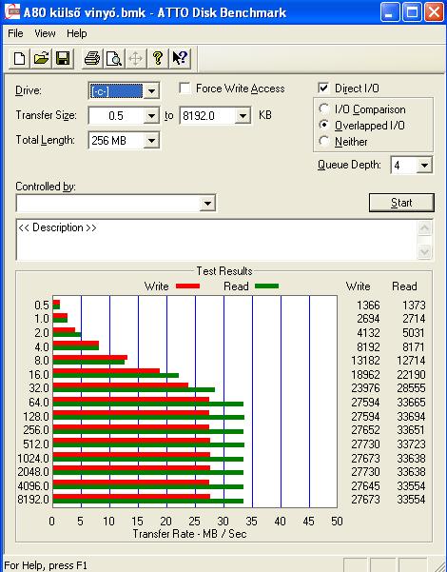Open the View menu
The image size is (447, 572).
(x=45, y=33)
